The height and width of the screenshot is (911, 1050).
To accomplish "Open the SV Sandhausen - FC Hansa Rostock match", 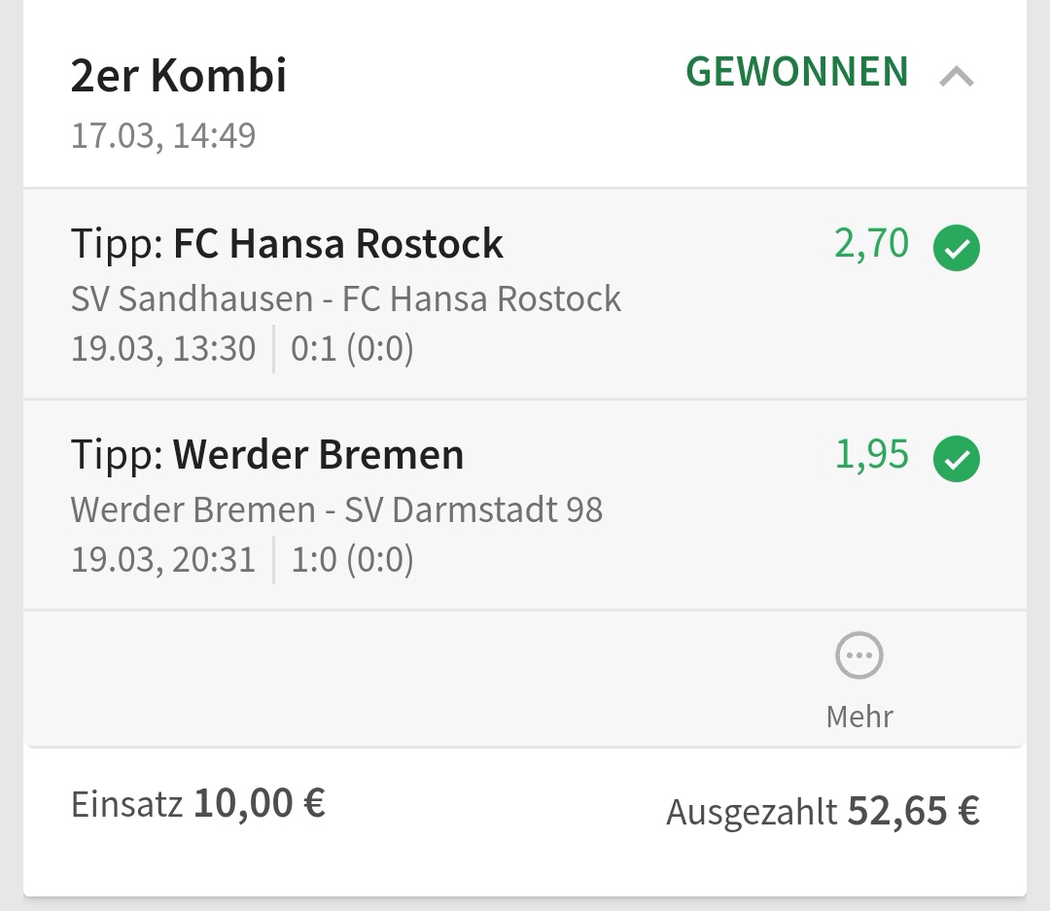I will (x=346, y=298).
